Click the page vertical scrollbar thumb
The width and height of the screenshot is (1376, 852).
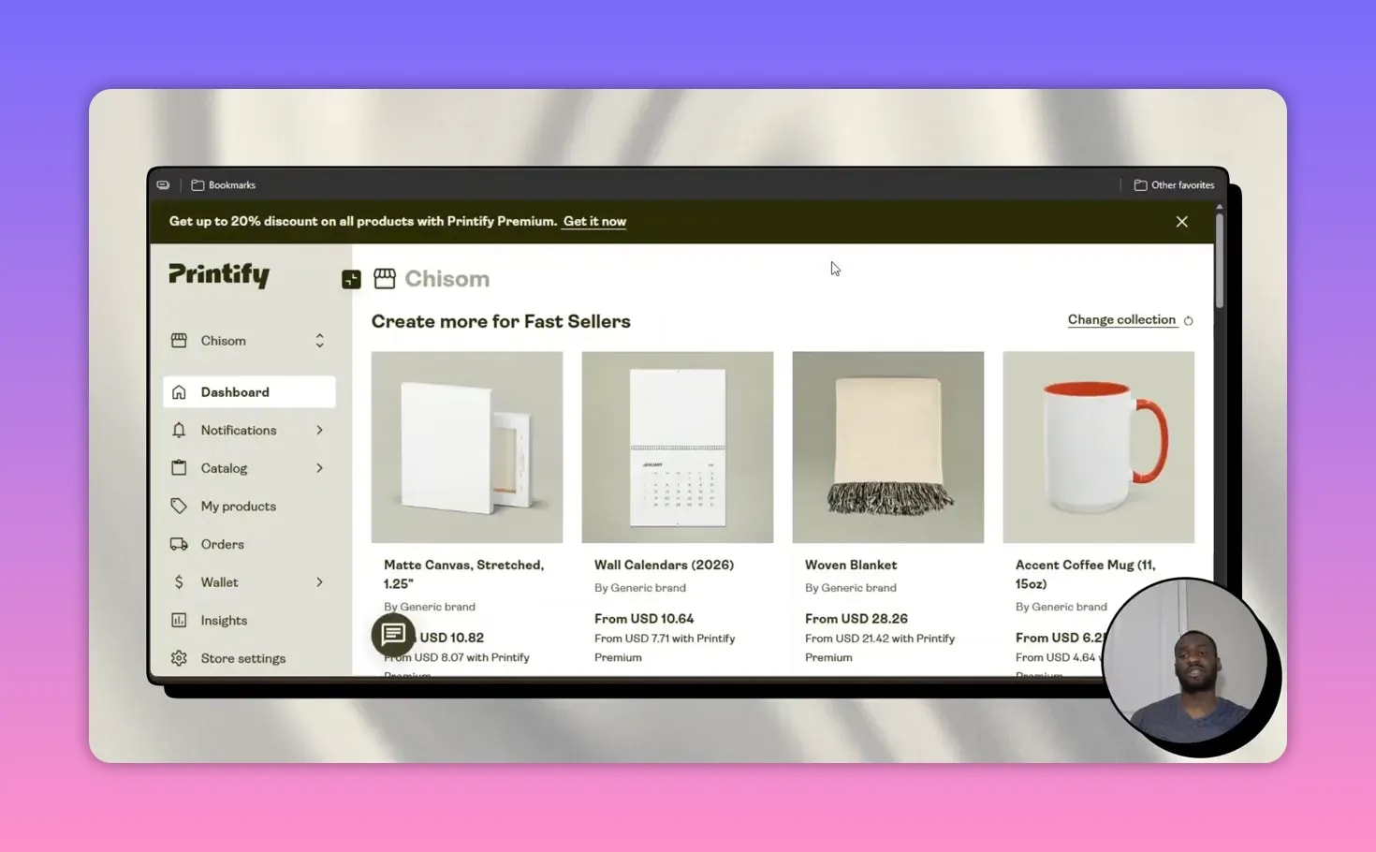click(1219, 259)
